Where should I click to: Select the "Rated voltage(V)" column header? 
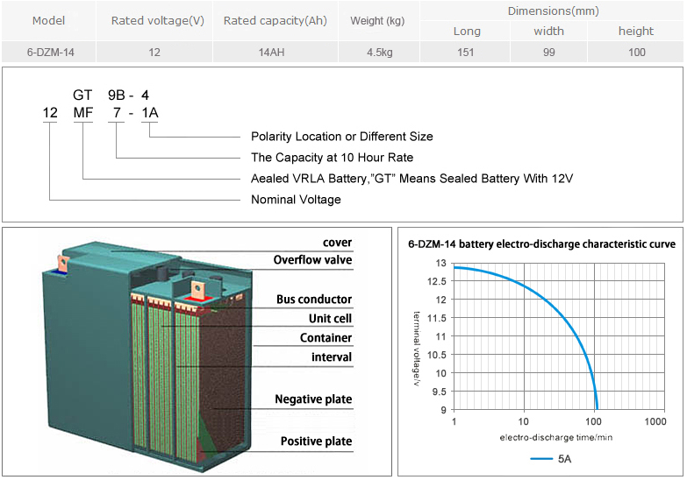(x=154, y=20)
